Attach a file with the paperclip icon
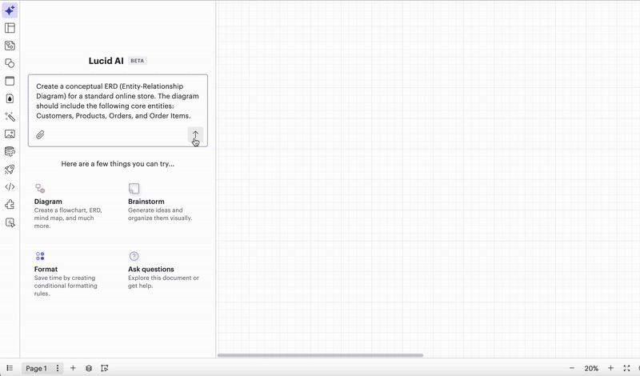 [40, 134]
